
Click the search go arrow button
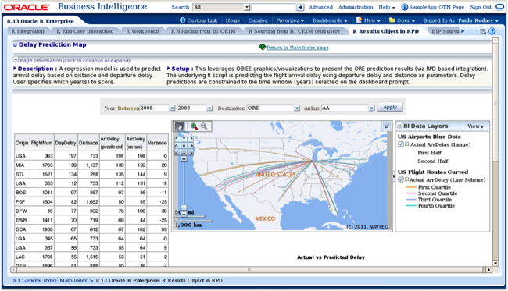tap(300, 7)
